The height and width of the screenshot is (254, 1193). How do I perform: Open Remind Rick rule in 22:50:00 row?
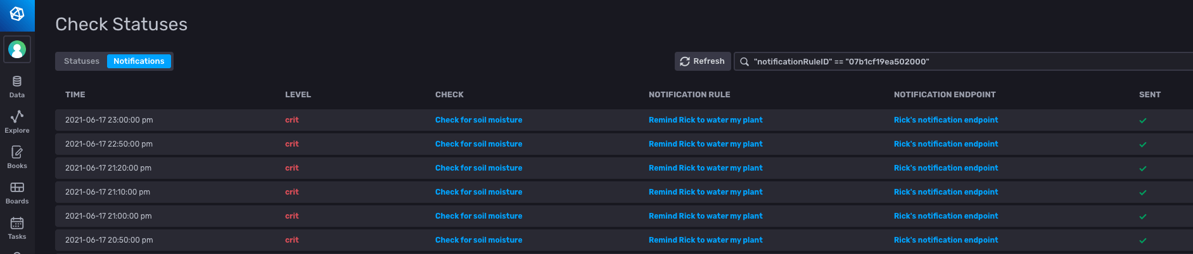(x=705, y=144)
